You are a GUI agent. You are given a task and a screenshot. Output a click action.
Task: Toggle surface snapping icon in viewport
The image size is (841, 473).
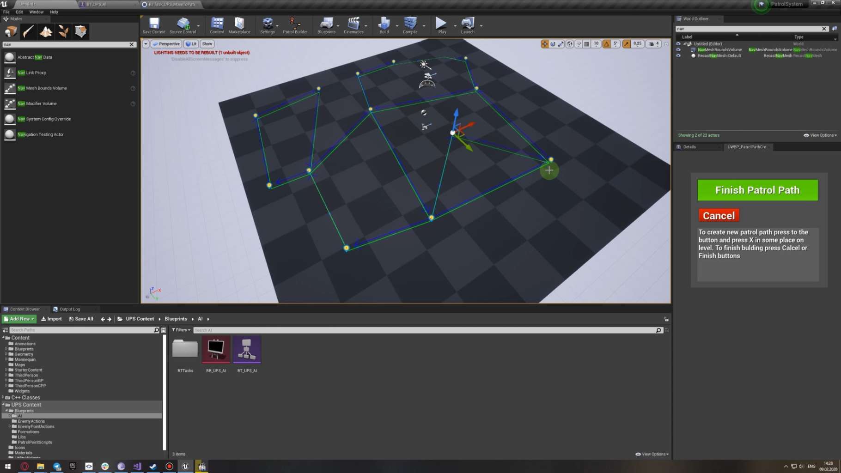coord(579,44)
